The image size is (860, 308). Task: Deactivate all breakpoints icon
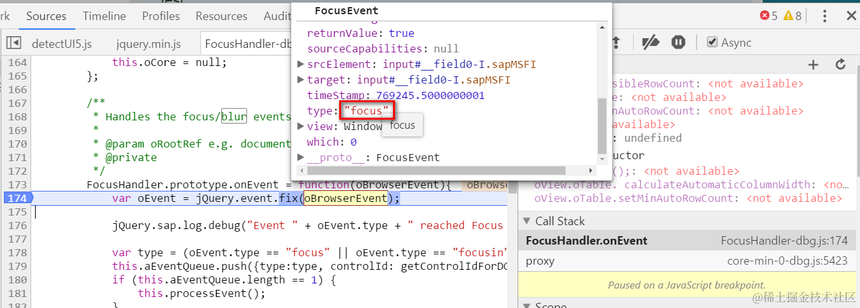pos(651,42)
